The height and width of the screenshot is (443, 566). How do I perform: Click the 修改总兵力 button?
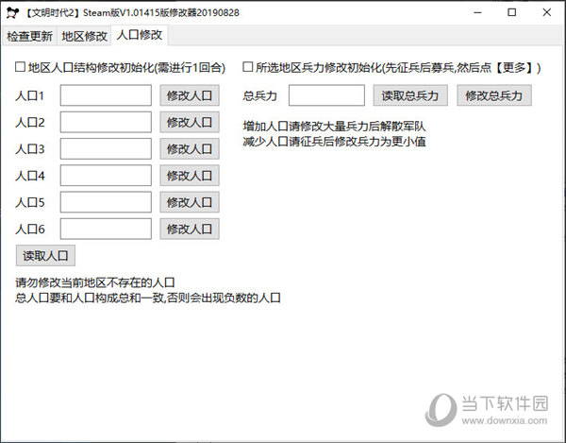click(x=494, y=95)
